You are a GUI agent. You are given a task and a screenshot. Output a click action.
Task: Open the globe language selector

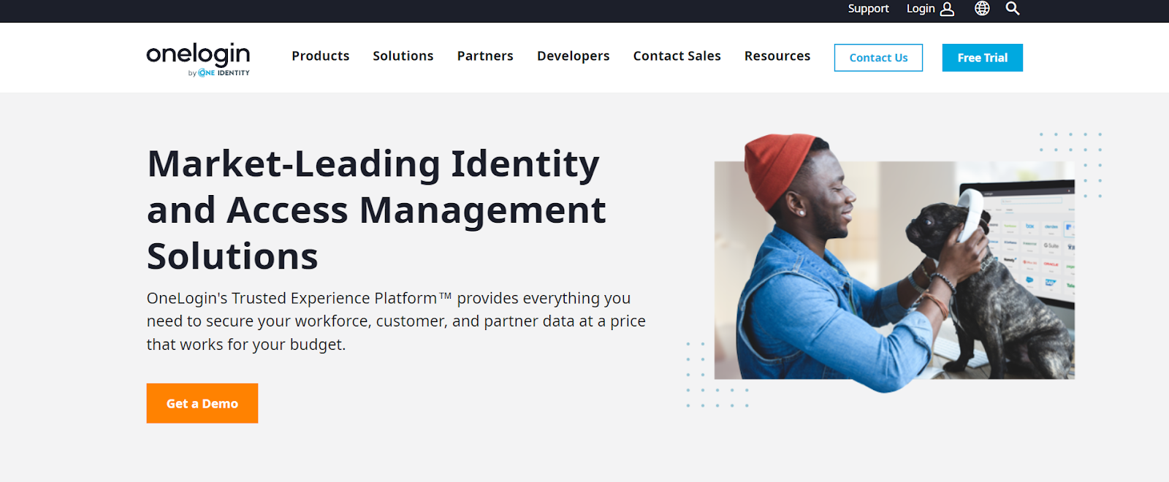982,8
